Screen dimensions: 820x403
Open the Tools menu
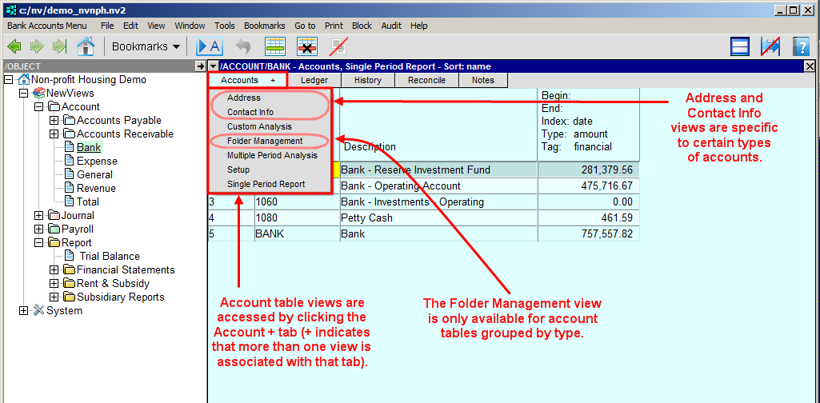click(224, 26)
